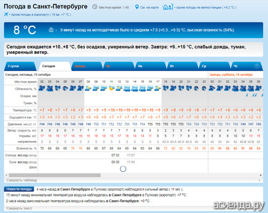
Task: Click the cloudiness icon at hour 15
Action: point(142,88)
